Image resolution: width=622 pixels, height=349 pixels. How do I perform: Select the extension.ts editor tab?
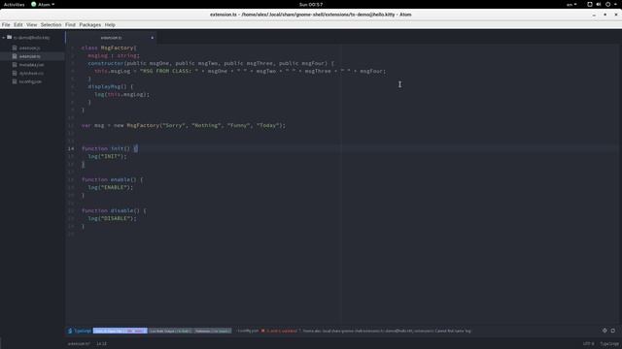coord(111,38)
